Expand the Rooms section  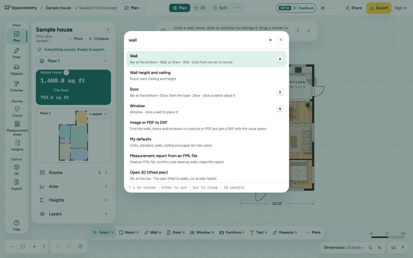(73, 173)
